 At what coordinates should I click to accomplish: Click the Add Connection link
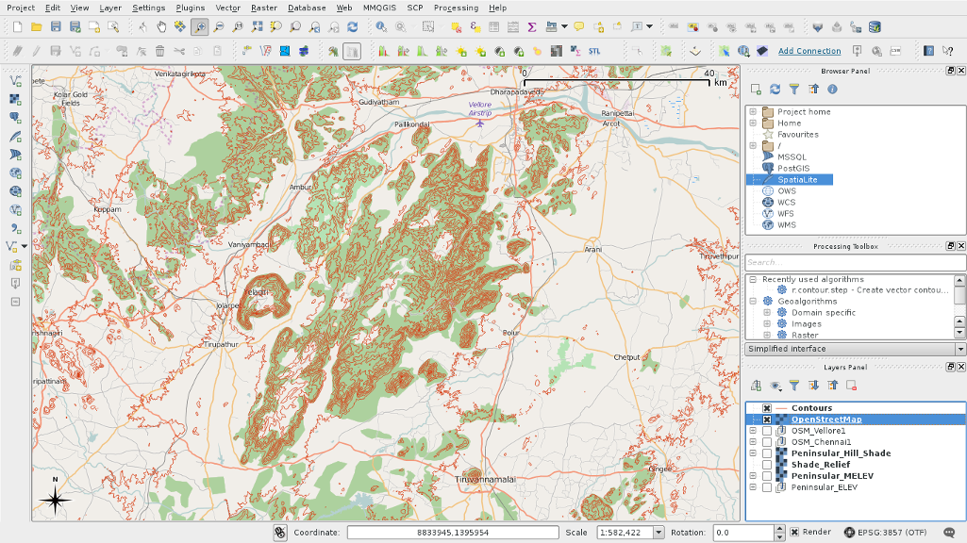click(x=809, y=51)
